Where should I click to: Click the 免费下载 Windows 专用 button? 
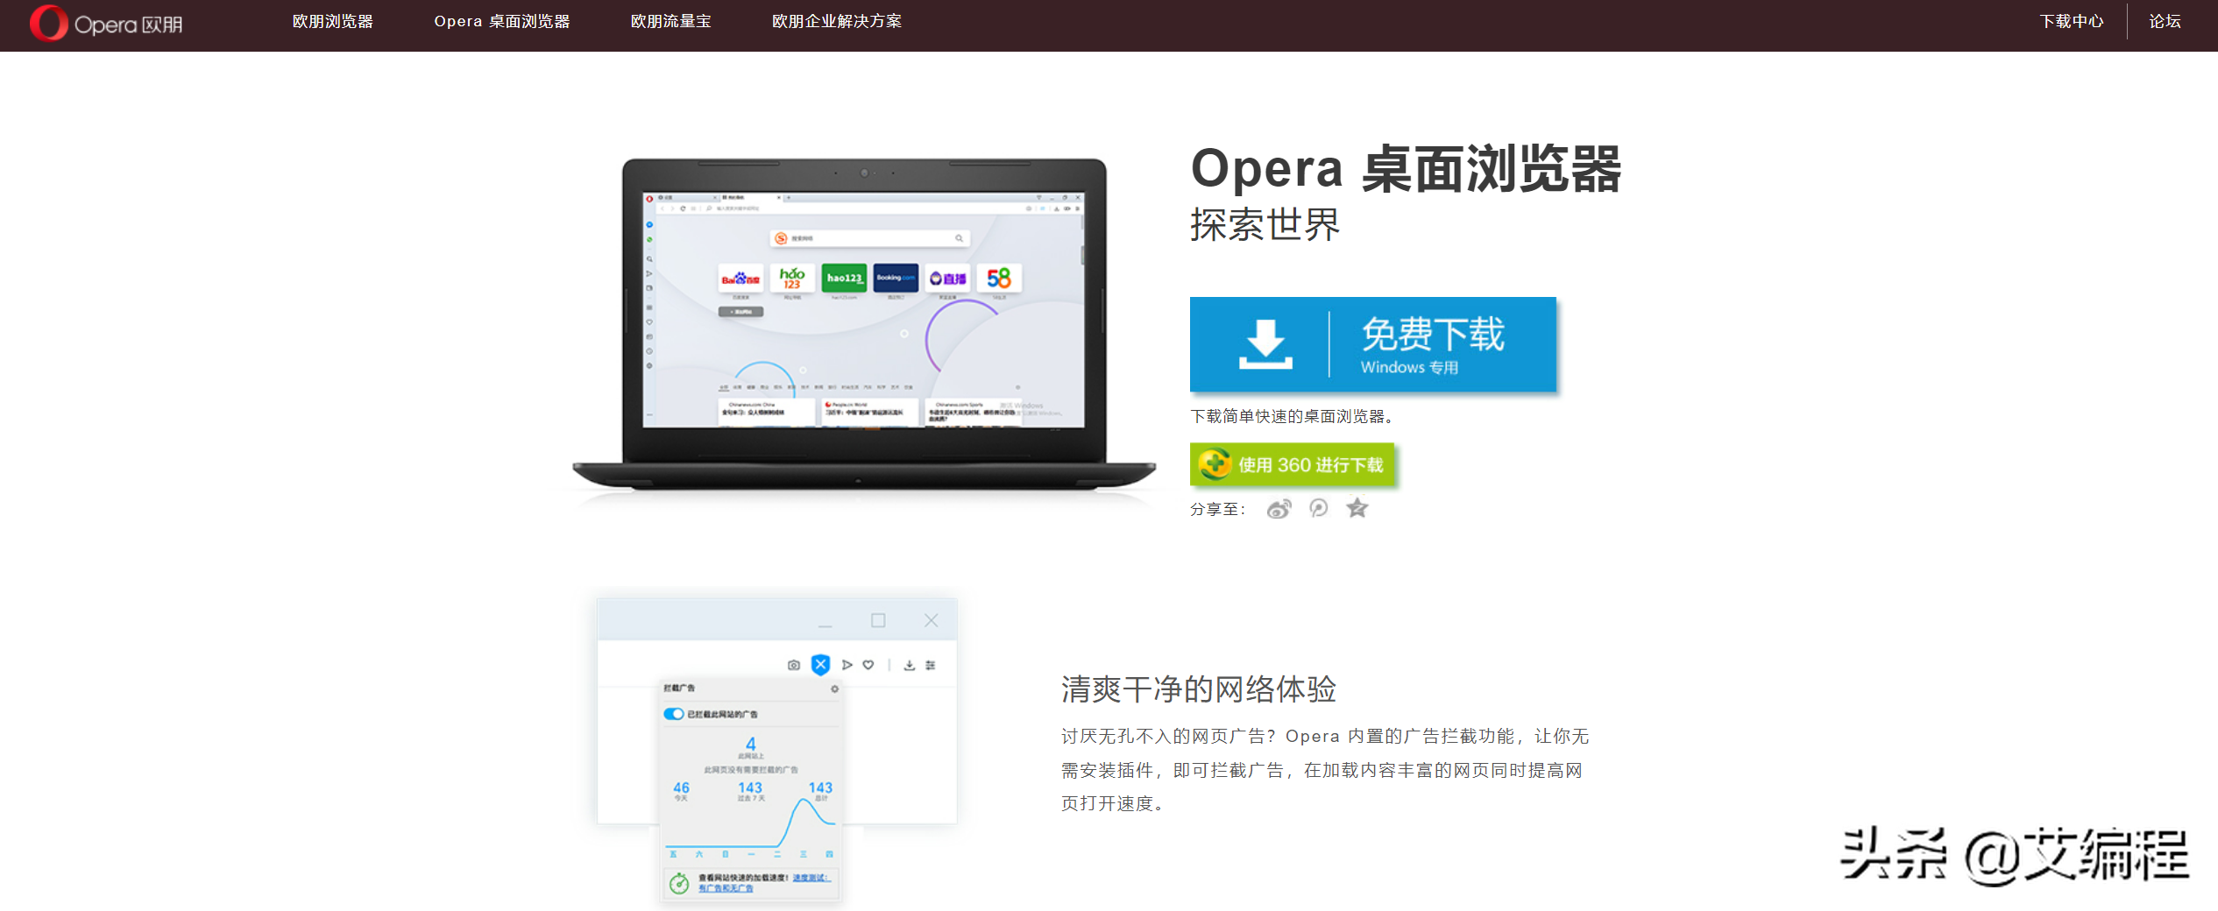tap(1373, 344)
